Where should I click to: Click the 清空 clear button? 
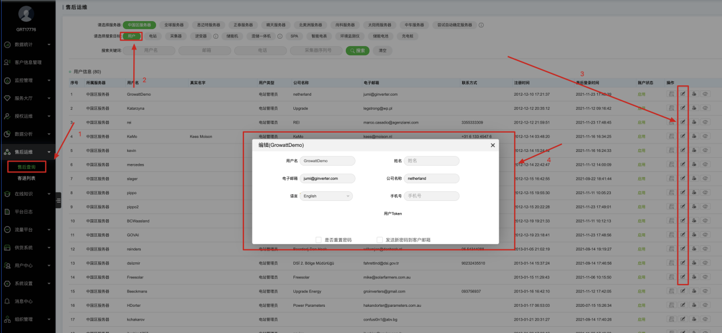383,51
